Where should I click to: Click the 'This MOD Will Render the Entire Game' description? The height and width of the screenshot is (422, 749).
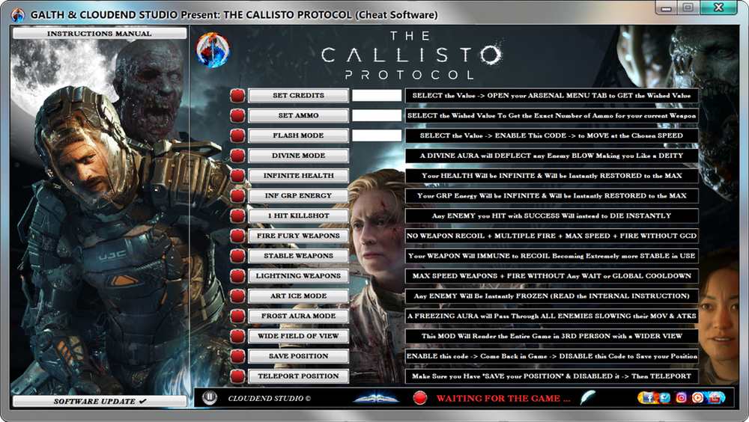pyautogui.click(x=552, y=336)
